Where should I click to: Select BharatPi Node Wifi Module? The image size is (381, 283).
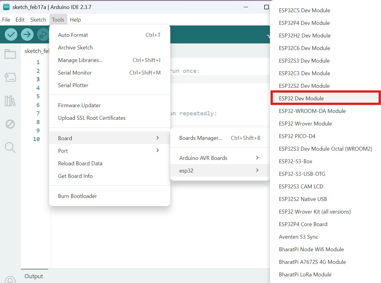coord(325,249)
